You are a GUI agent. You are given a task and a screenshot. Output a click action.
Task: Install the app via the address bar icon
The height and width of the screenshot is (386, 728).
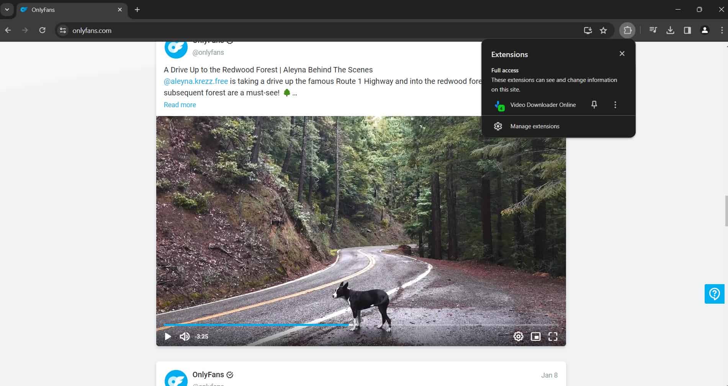(x=588, y=30)
